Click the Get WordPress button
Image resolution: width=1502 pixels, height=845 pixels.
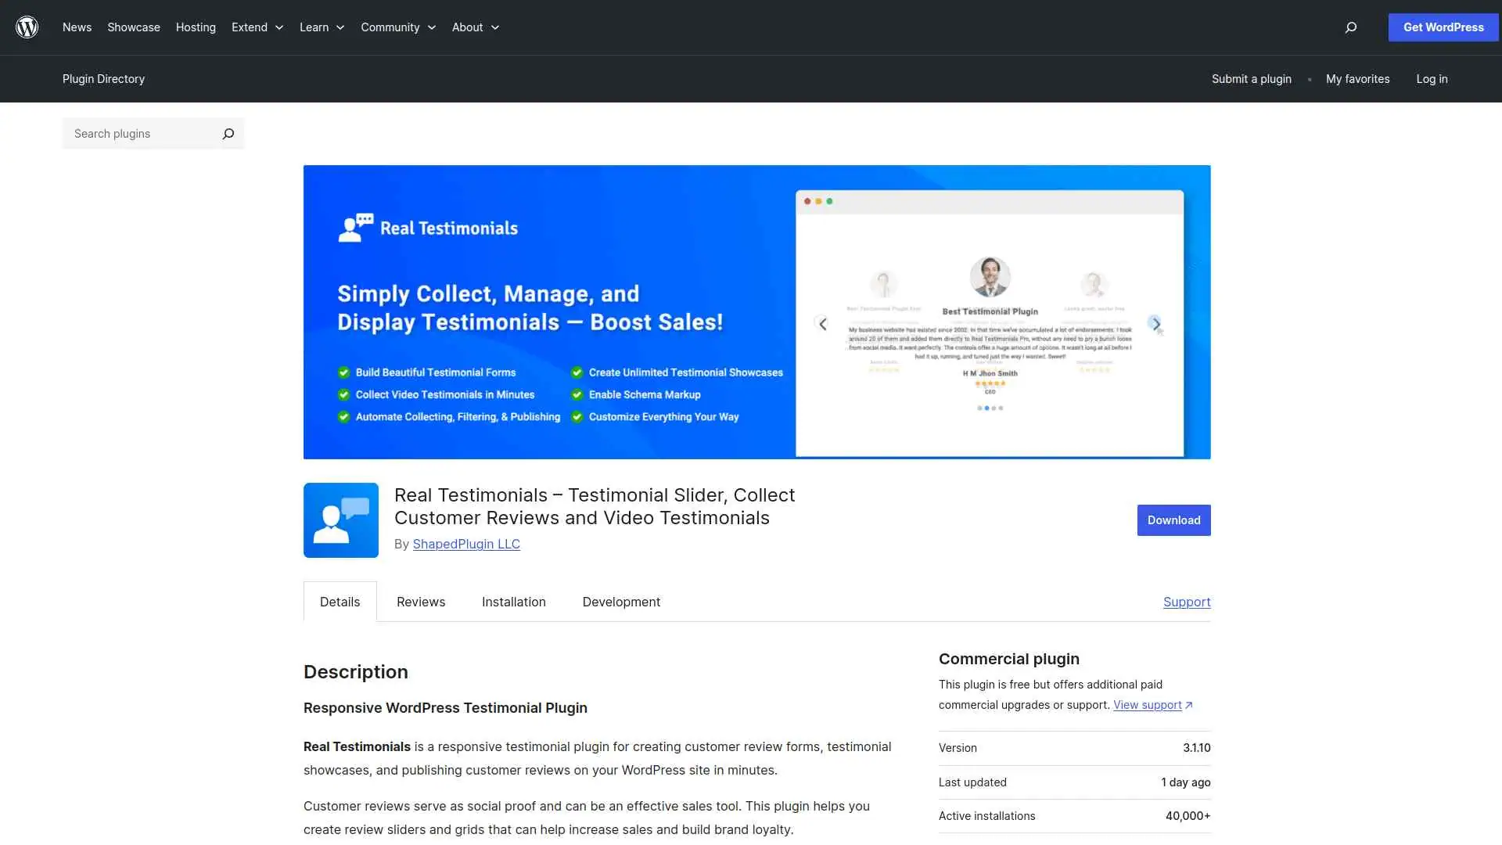(x=1443, y=27)
